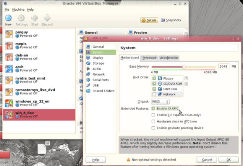Open the Display settings category
243x166 pixels.
101,58
